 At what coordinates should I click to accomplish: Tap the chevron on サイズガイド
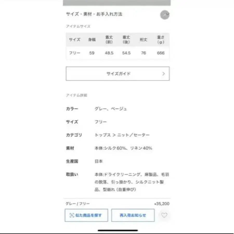164,74
